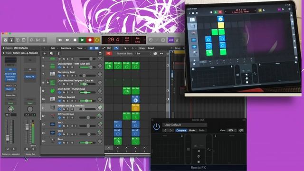This screenshot has height=171, width=304.
Task: Click the Rewind button
Action: (x=60, y=40)
